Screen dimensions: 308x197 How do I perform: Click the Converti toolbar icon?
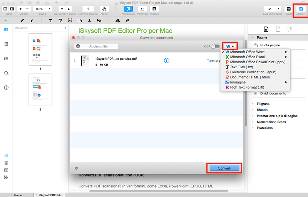point(301,9)
